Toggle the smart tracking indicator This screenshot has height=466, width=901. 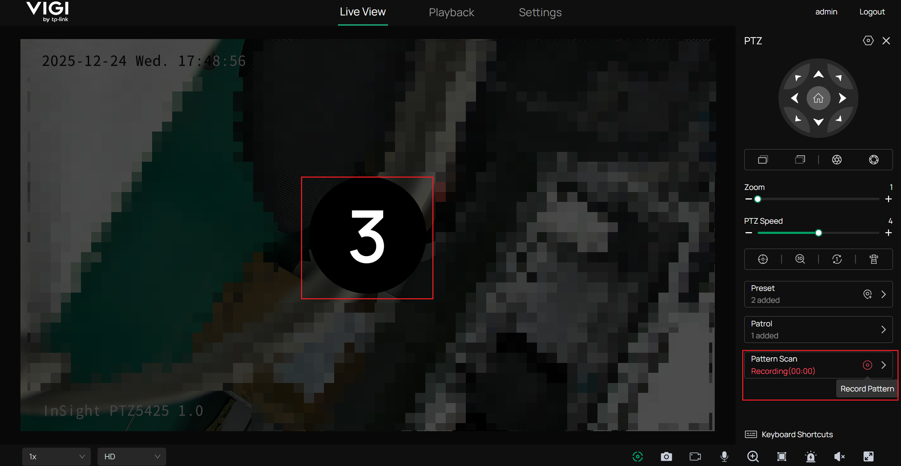coord(637,457)
